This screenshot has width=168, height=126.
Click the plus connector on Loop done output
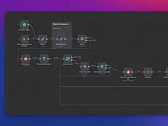click(x=80, y=57)
